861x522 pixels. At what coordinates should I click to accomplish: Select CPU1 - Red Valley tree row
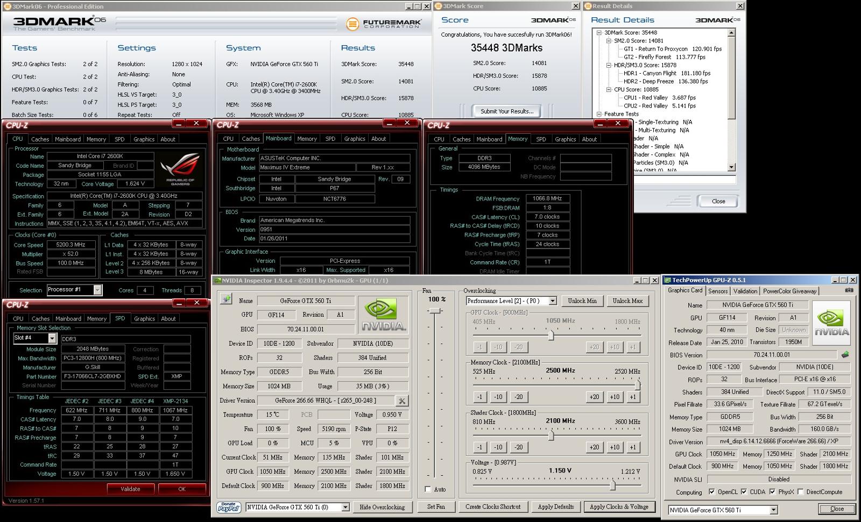coord(660,98)
